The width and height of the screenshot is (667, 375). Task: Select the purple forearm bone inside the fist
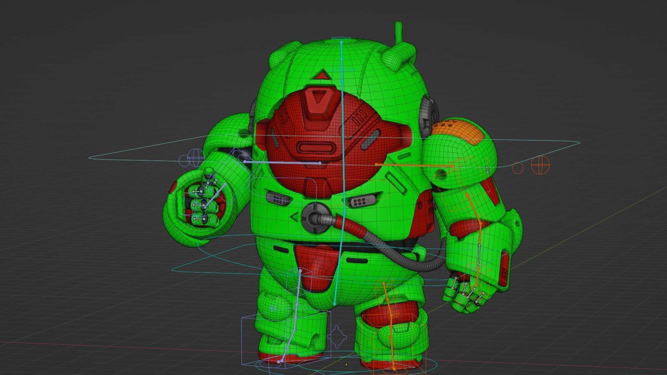(215, 196)
